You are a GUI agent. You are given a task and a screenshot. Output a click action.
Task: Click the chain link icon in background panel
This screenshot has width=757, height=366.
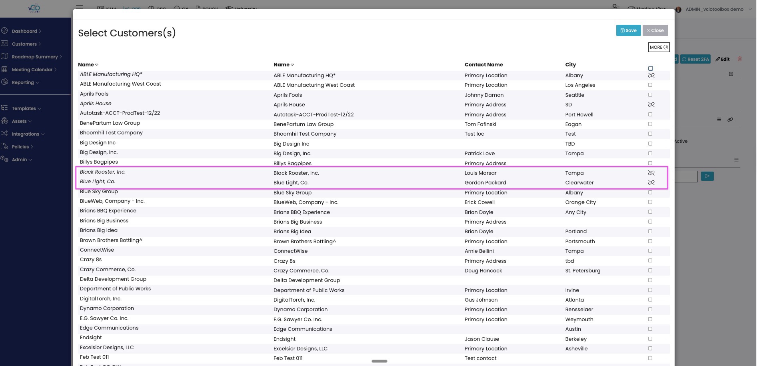pyautogui.click(x=730, y=120)
